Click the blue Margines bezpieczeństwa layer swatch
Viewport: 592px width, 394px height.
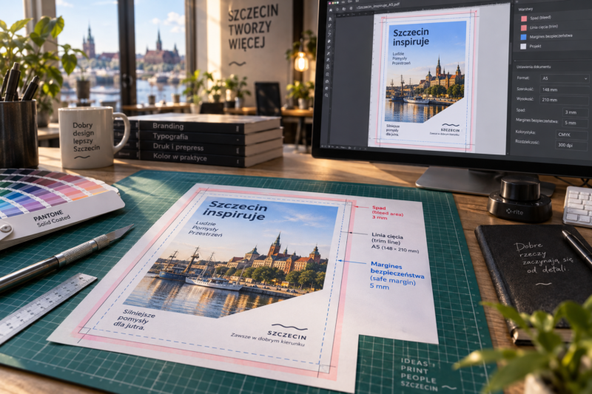coord(523,37)
